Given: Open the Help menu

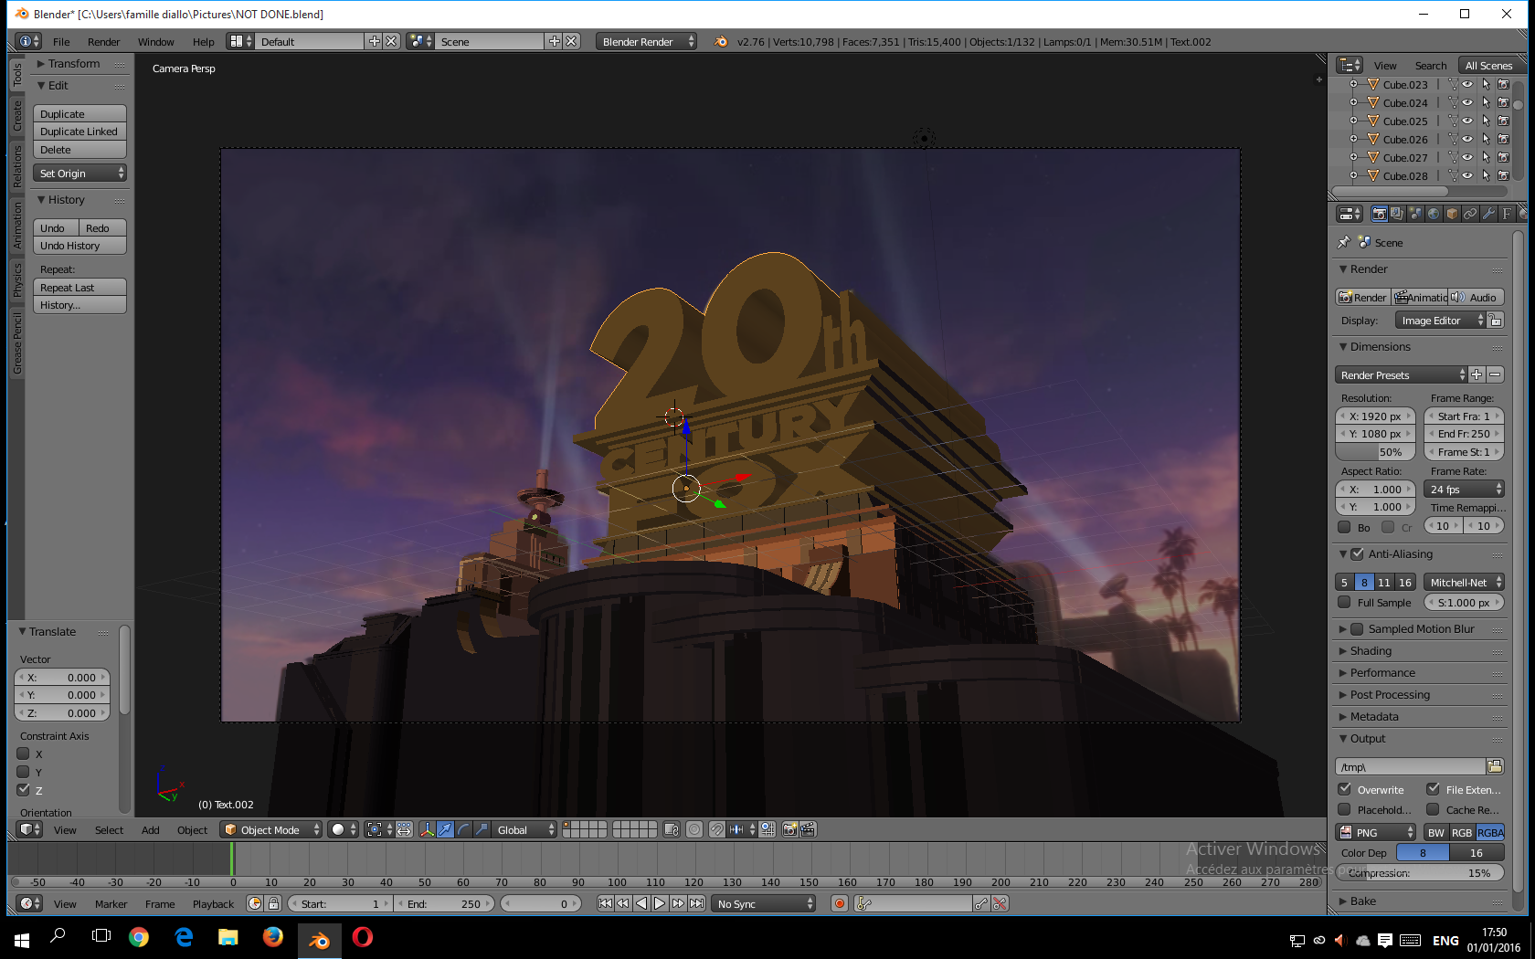Looking at the screenshot, I should (203, 42).
